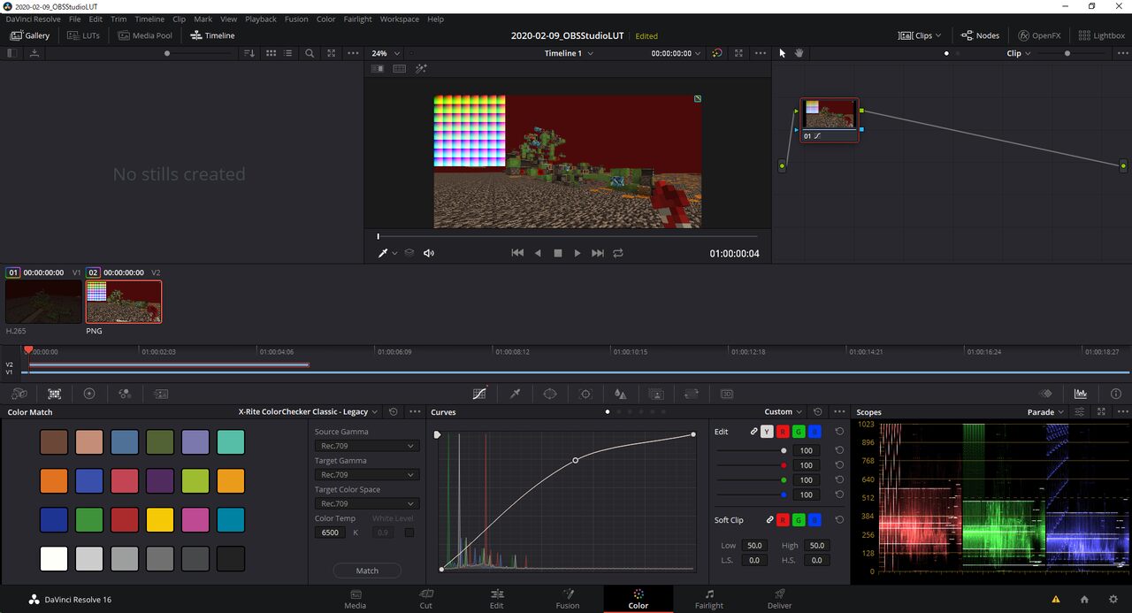Image resolution: width=1132 pixels, height=613 pixels.
Task: Mute the viewer audio speaker icon
Action: pos(429,253)
